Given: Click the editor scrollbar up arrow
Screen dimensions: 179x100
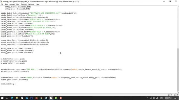Looking at the screenshot, I should coord(178,7).
